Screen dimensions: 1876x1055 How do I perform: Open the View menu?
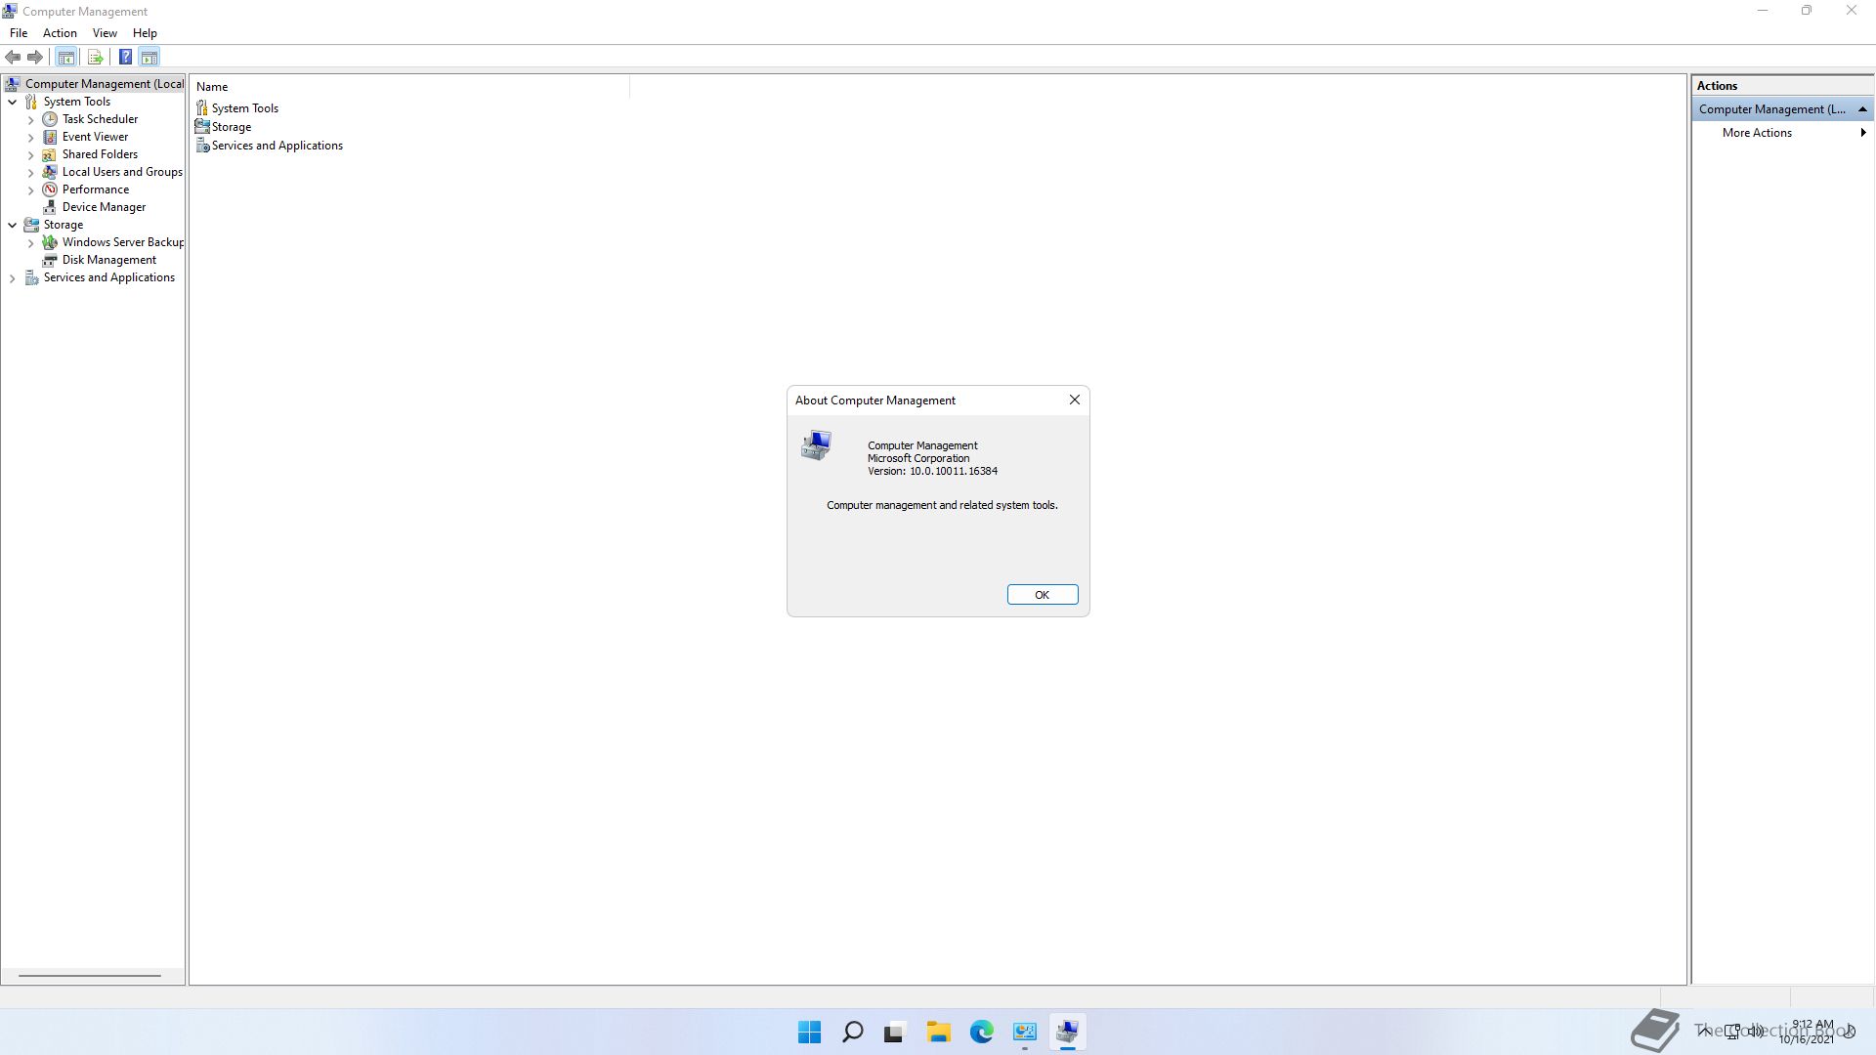105,33
